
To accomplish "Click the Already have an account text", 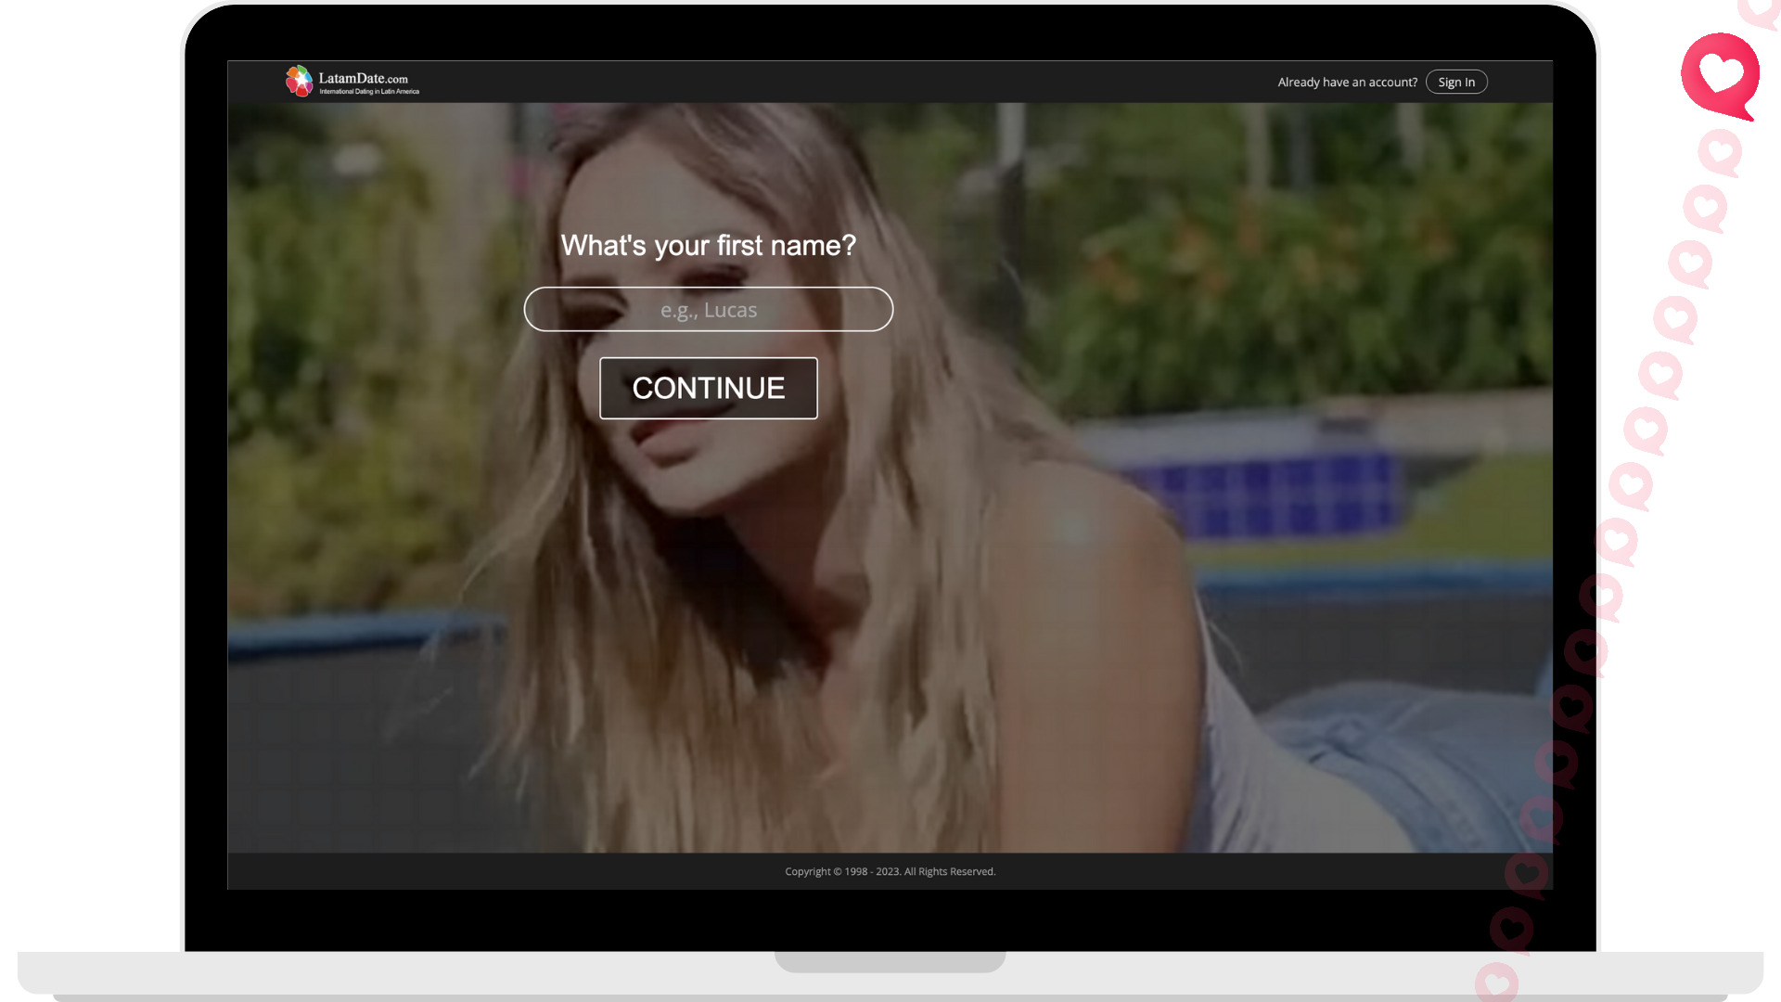I will 1347,83.
